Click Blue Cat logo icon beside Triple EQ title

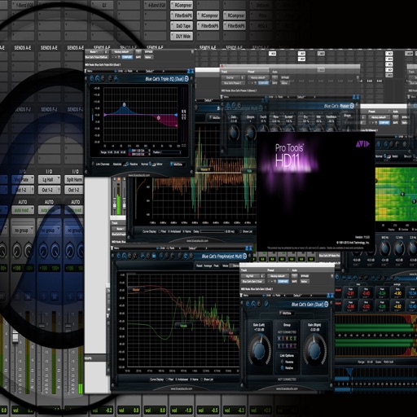[x=187, y=79]
